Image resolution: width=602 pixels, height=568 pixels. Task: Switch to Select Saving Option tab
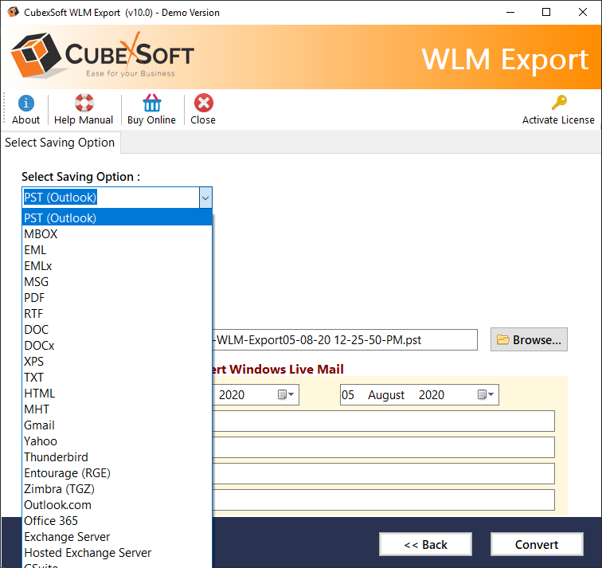(x=60, y=143)
